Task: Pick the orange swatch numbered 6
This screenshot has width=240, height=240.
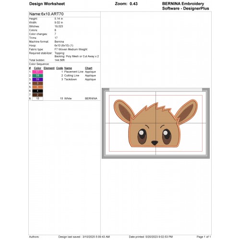Action: coord(37,87)
